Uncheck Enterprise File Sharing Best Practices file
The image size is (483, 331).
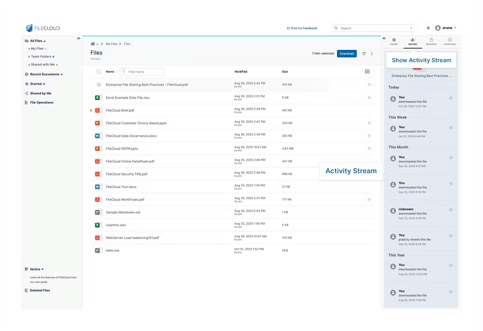tap(99, 85)
